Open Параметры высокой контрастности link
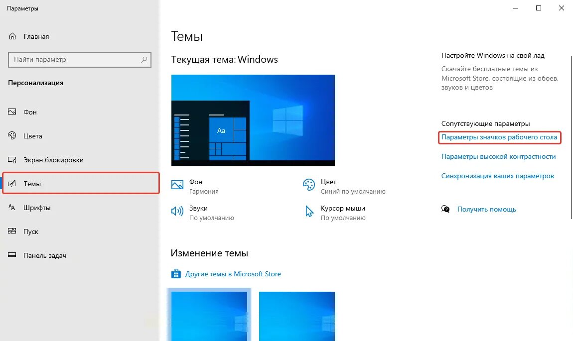 (498, 157)
